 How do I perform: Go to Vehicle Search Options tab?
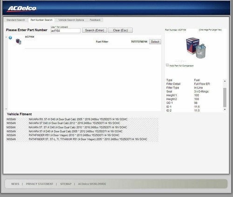(x=71, y=20)
